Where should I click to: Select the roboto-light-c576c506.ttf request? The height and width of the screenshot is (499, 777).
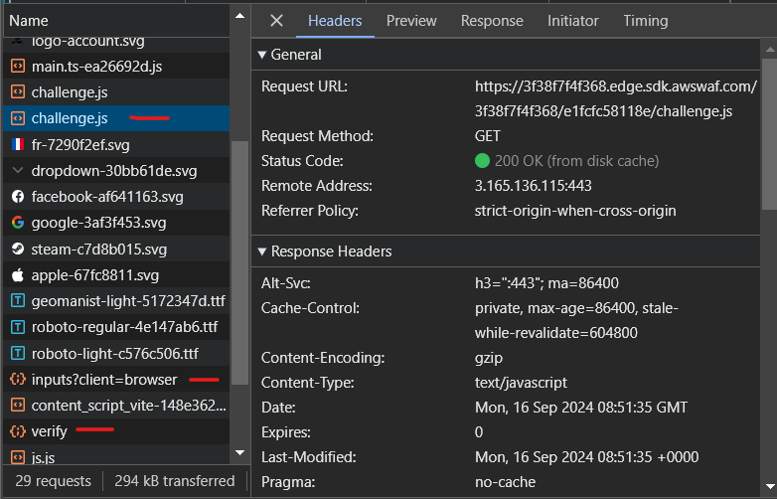pos(116,353)
